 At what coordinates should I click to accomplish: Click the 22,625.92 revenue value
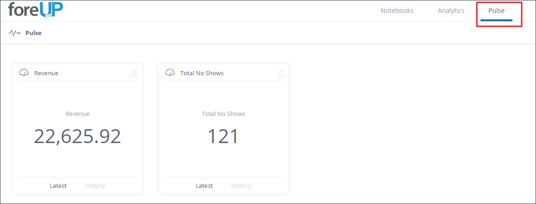coord(77,137)
